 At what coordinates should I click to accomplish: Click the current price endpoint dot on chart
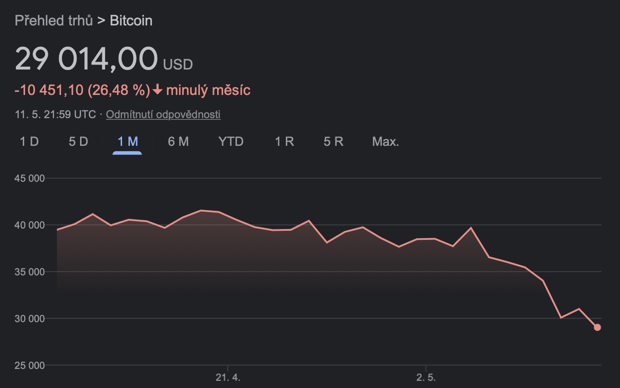point(597,328)
